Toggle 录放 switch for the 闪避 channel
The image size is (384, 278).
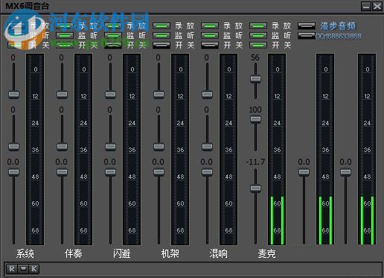coord(113,26)
